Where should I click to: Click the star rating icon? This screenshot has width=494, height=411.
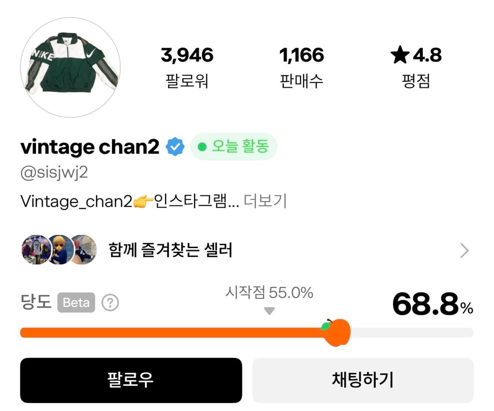(400, 55)
